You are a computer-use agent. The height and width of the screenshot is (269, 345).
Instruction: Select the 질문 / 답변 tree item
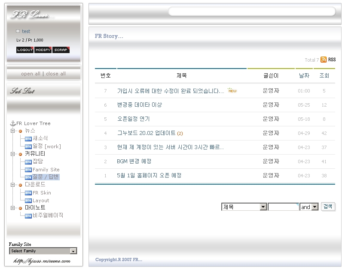click(46, 177)
